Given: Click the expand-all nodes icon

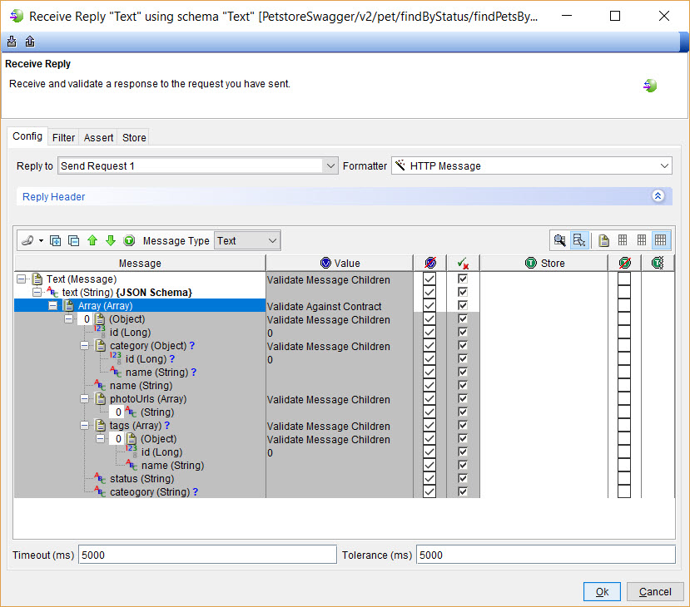Looking at the screenshot, I should click(x=55, y=240).
